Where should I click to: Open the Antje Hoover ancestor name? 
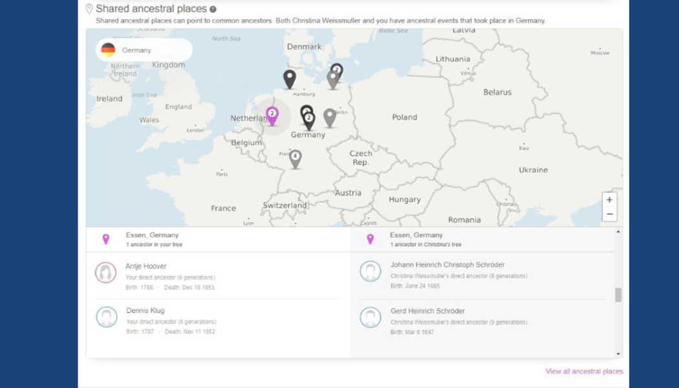pos(146,266)
